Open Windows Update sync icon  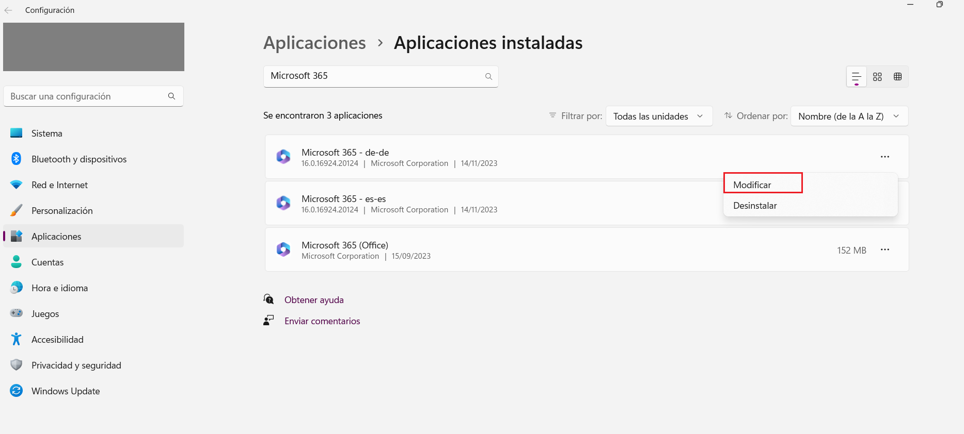17,391
